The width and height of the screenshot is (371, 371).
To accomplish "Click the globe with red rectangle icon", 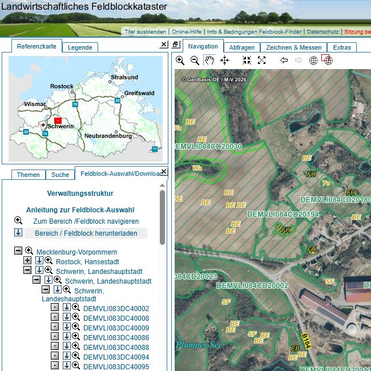I will point(327,59).
